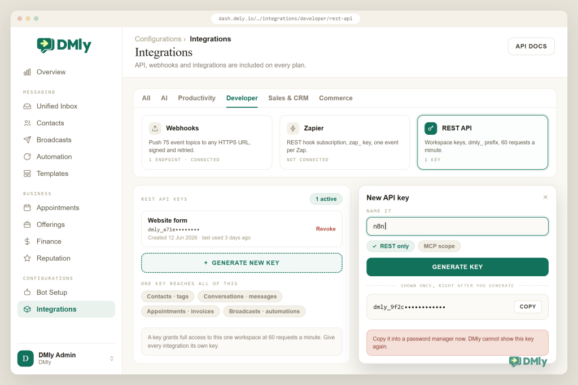Click the Configurations breadcrumb
The width and height of the screenshot is (578, 385).
click(x=158, y=39)
